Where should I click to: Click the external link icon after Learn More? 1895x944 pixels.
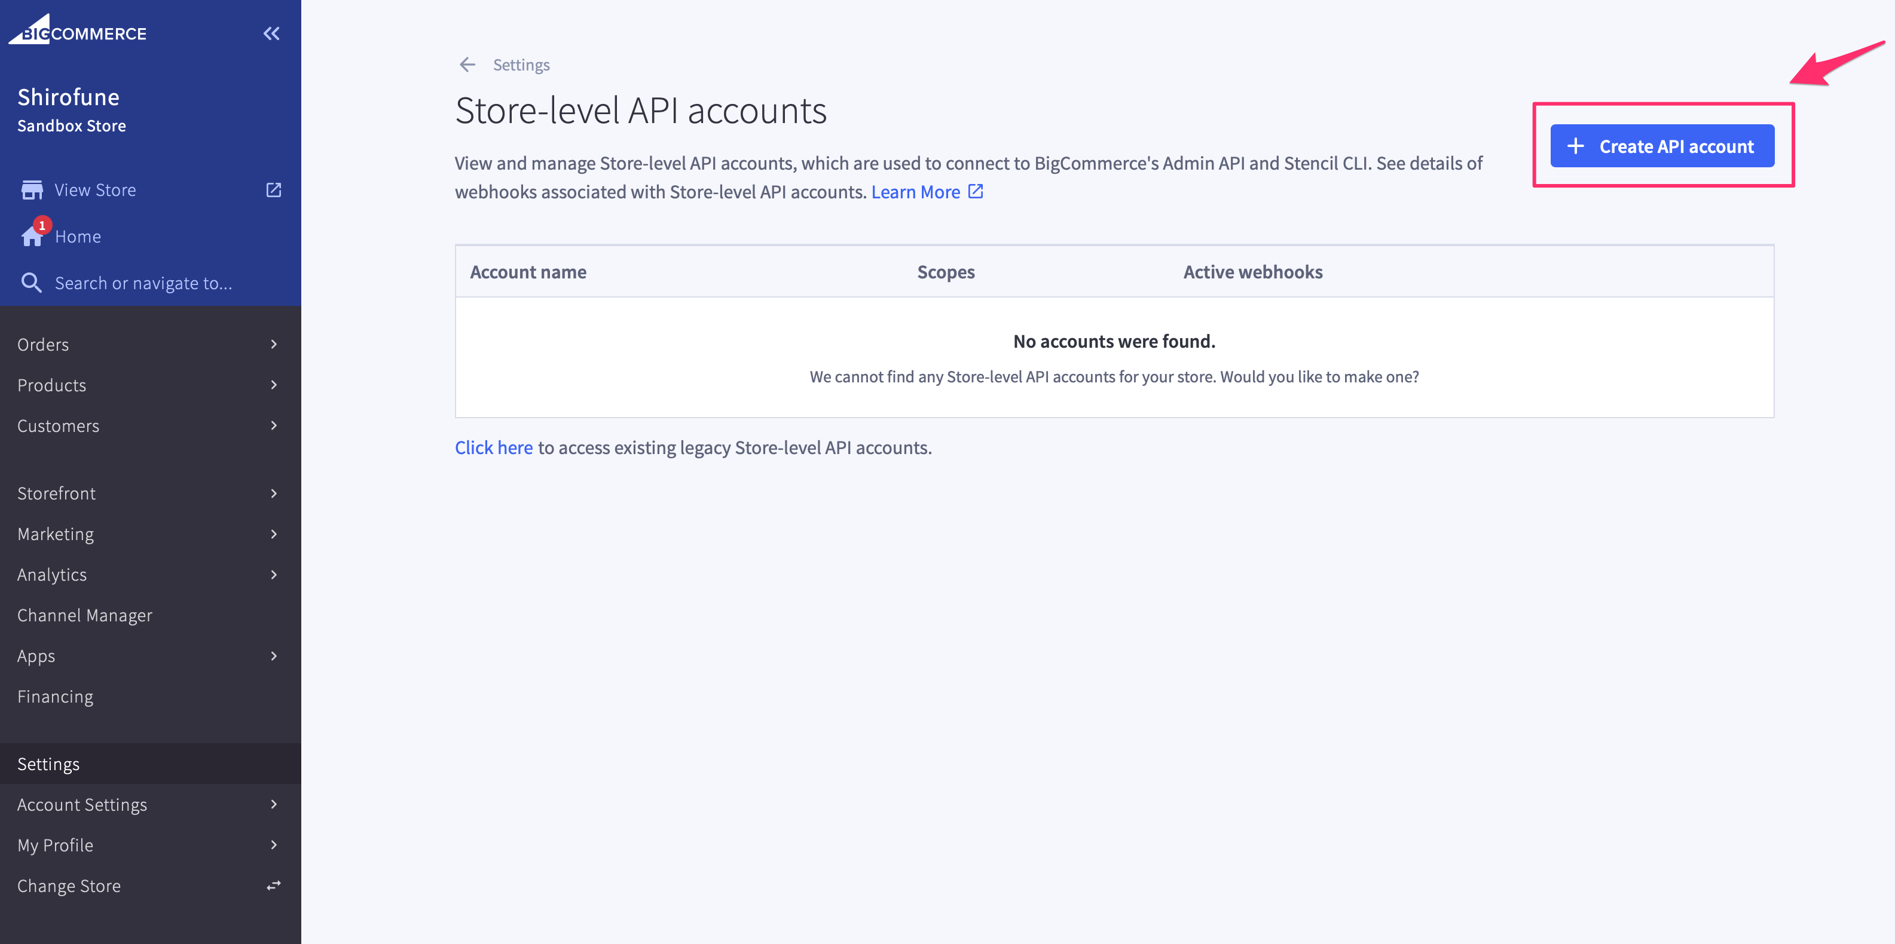pos(976,191)
